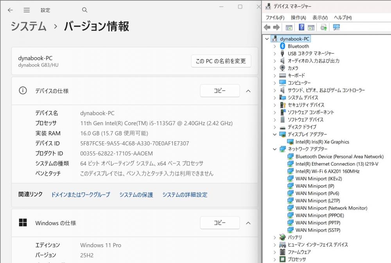The image size is (391, 263).
Task: Expand the Bluetooth category
Action: [x=274, y=46]
